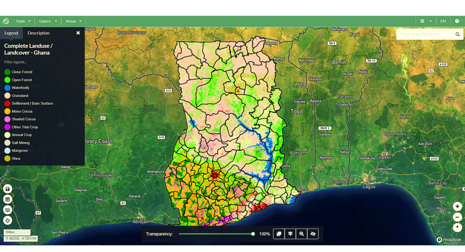Click the 'Togo' country label
The width and height of the screenshot is (465, 252).
click(x=297, y=112)
